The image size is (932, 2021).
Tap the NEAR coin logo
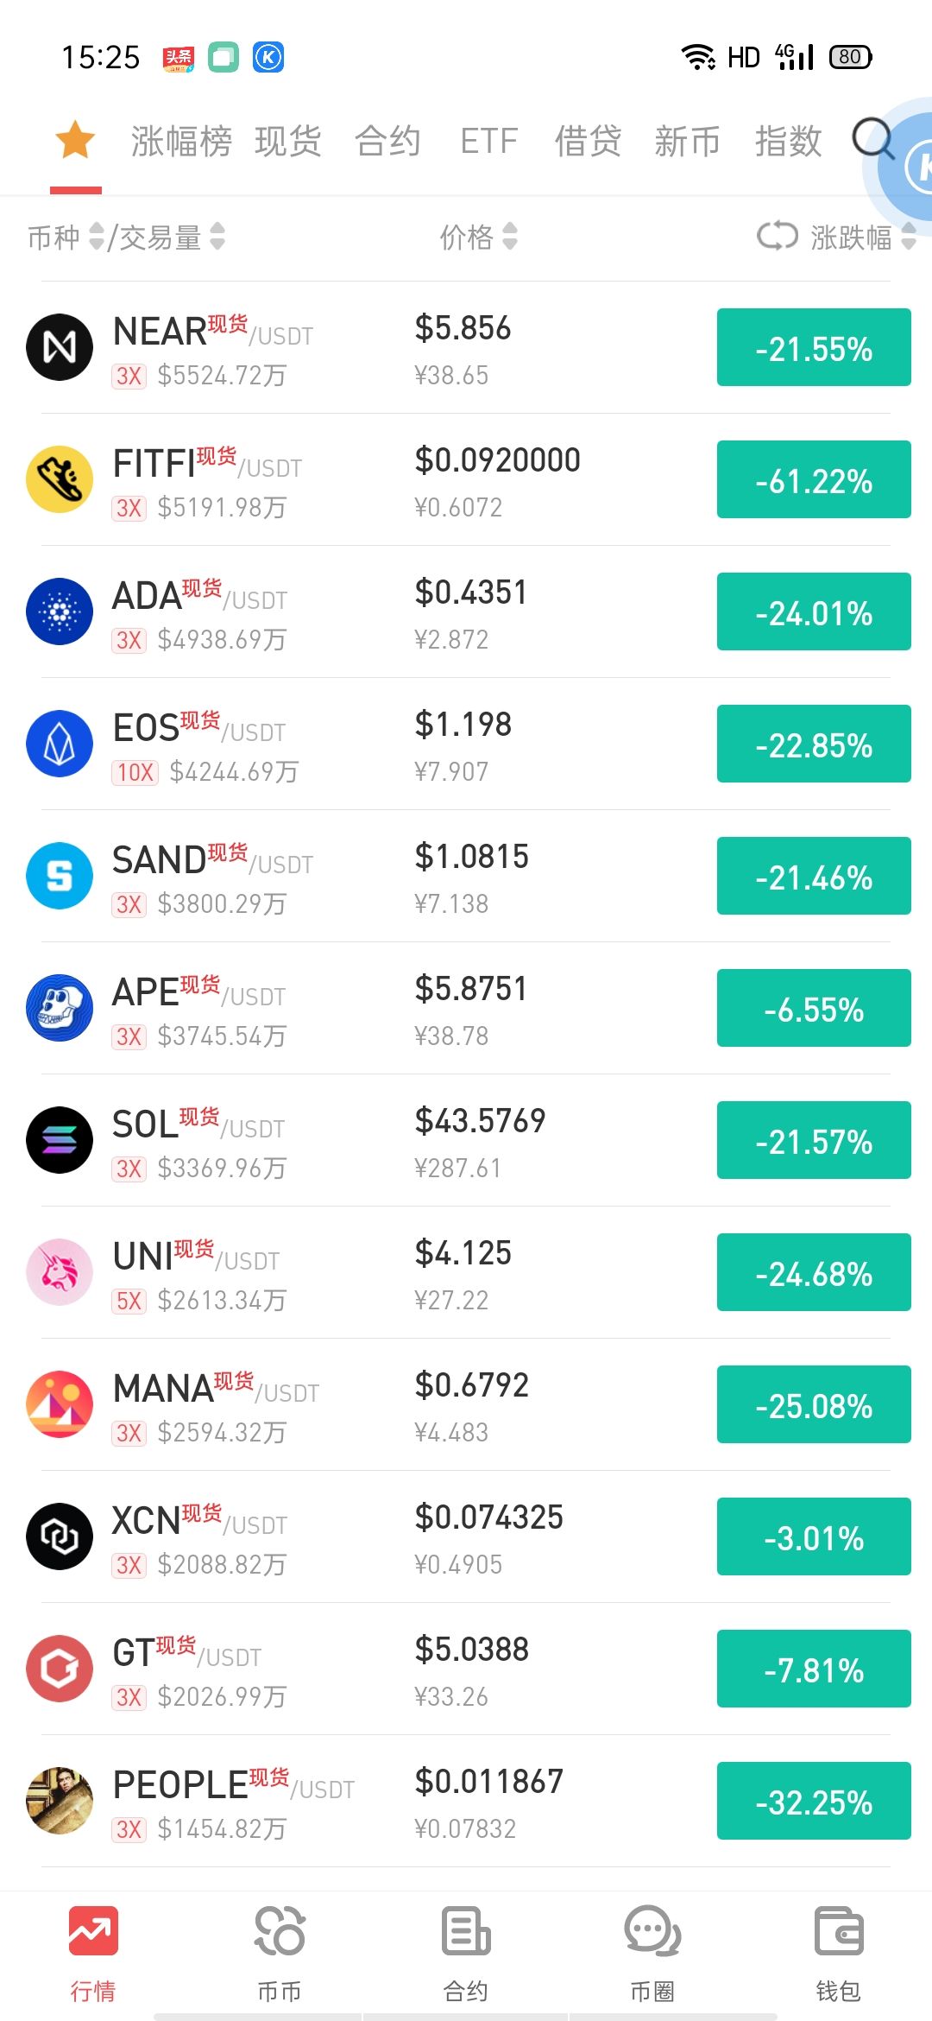click(60, 347)
